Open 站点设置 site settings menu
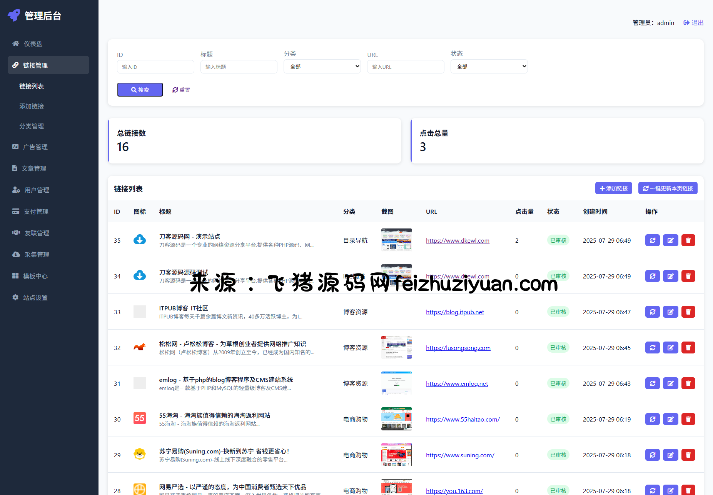This screenshot has width=713, height=495. pos(35,298)
